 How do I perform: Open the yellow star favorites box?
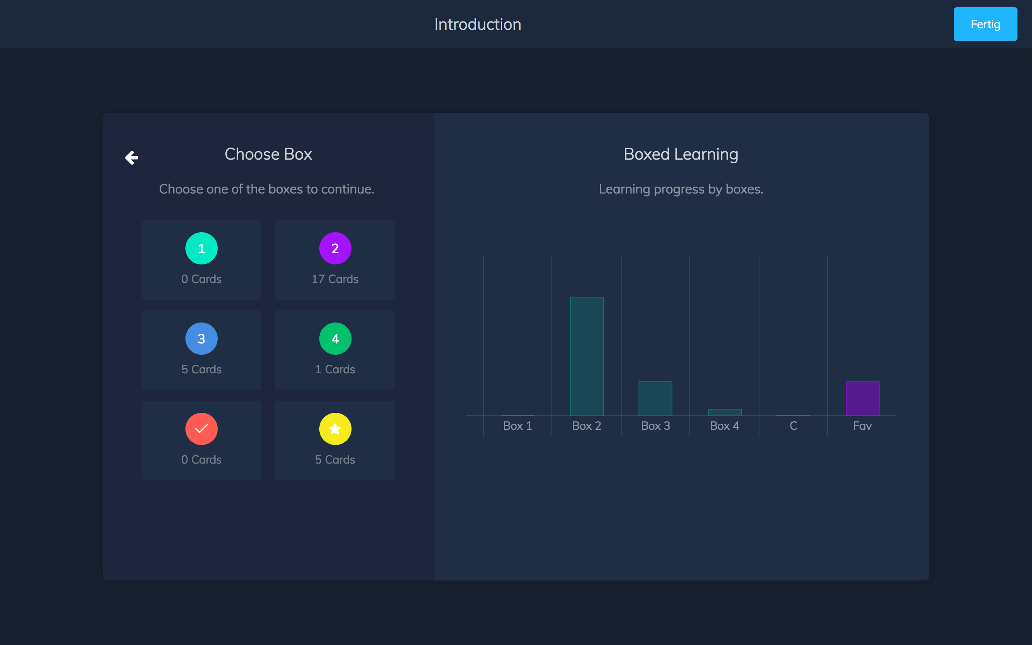click(x=335, y=429)
